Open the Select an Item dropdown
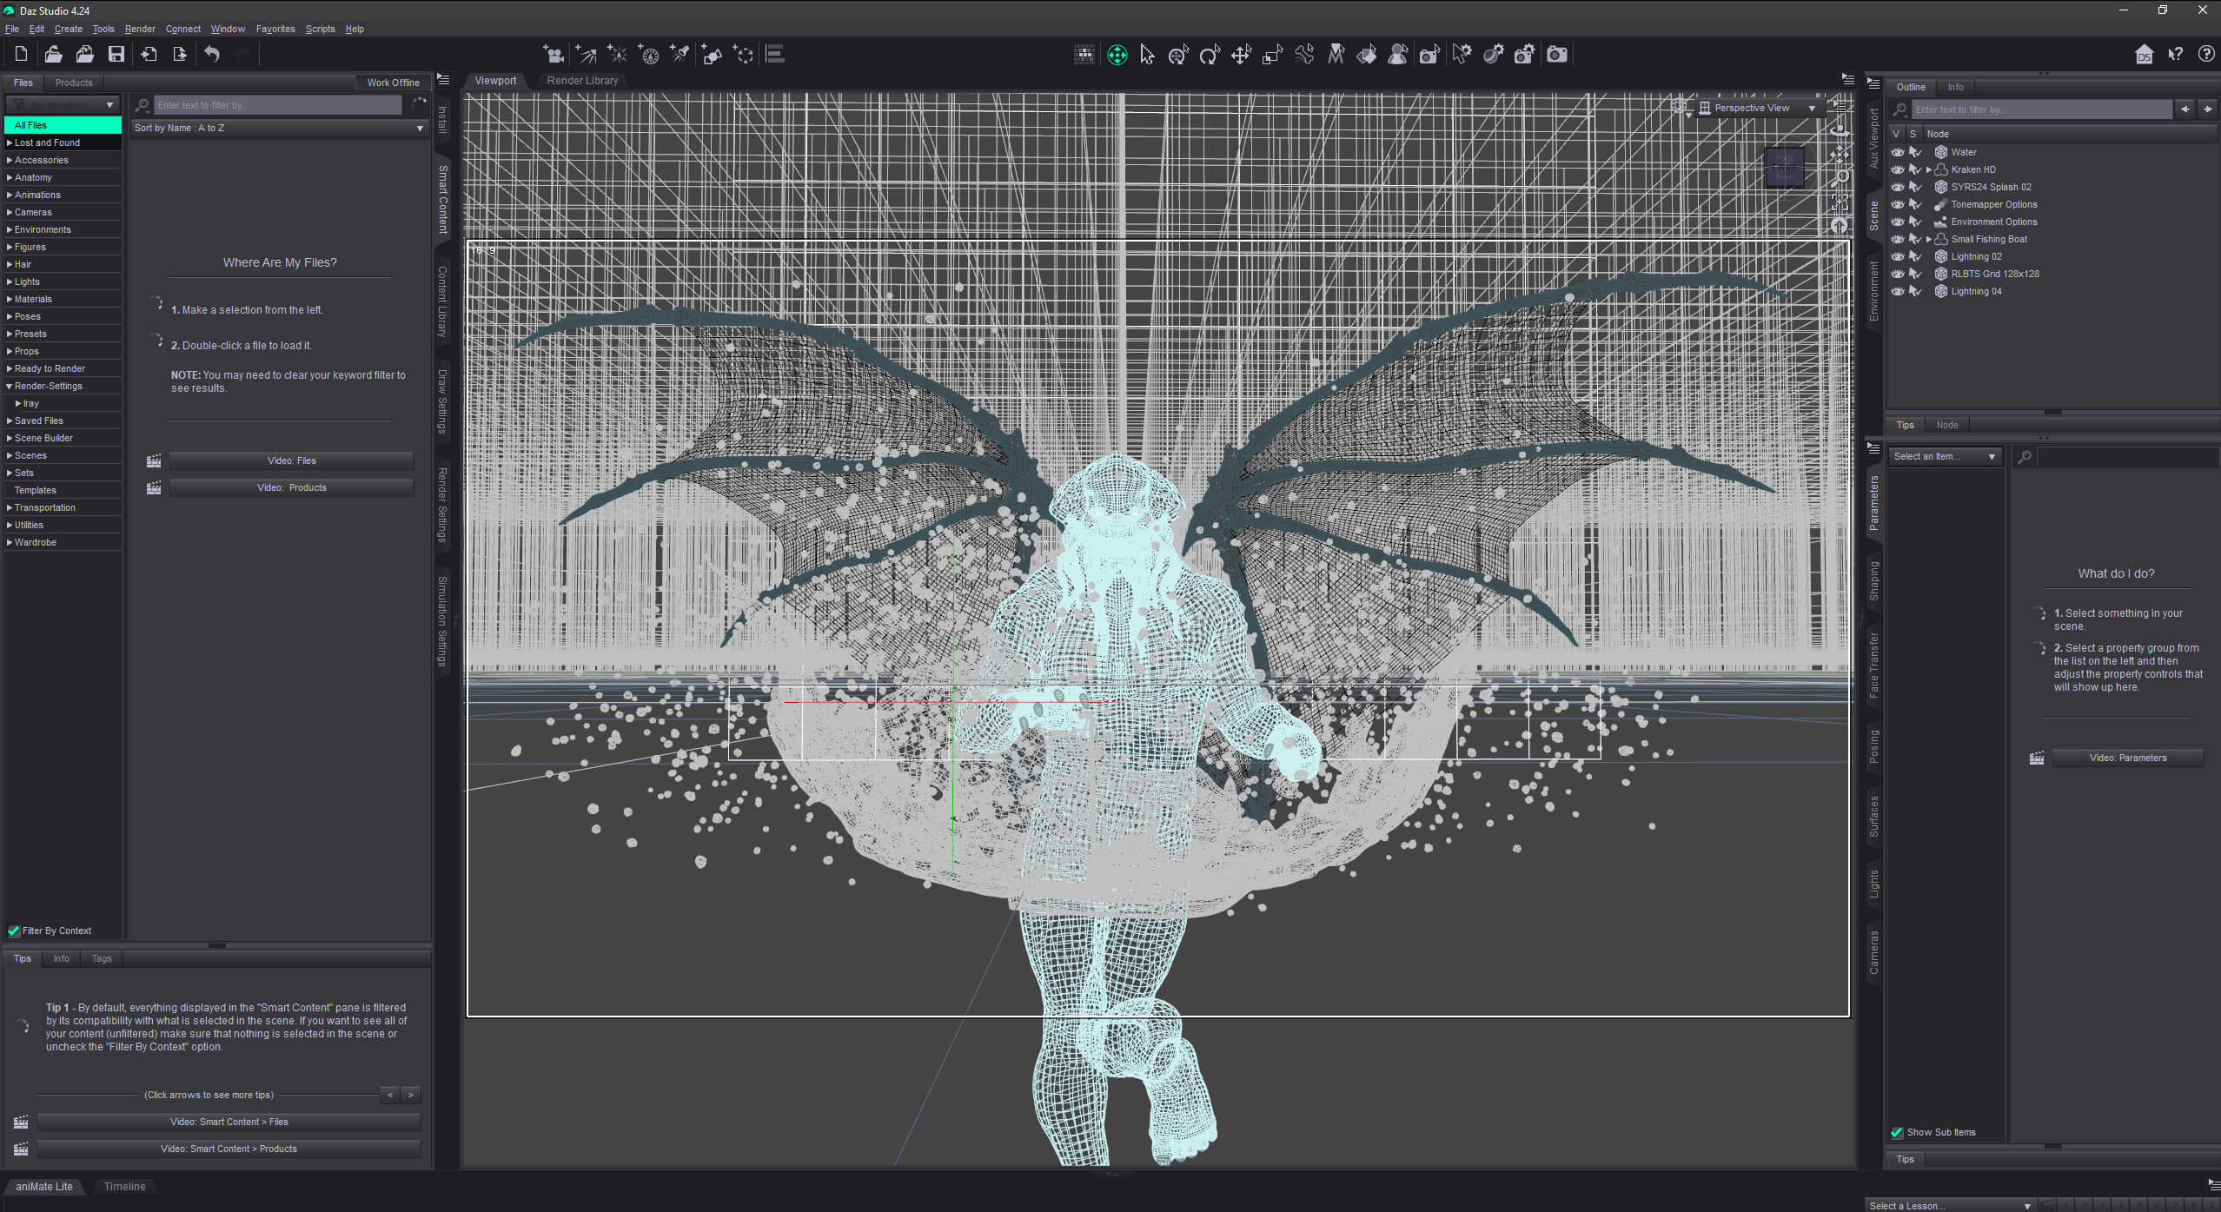Viewport: 2221px width, 1212px height. 1945,456
